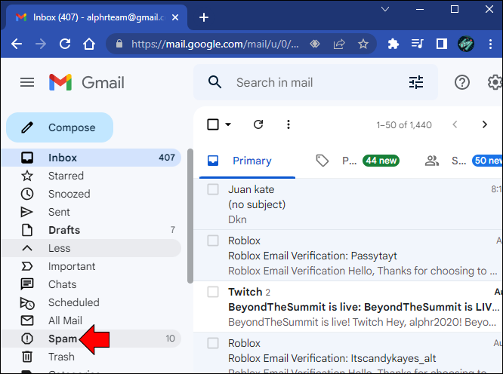Reload the page with browser refresh icon
The height and width of the screenshot is (374, 503).
[65, 44]
